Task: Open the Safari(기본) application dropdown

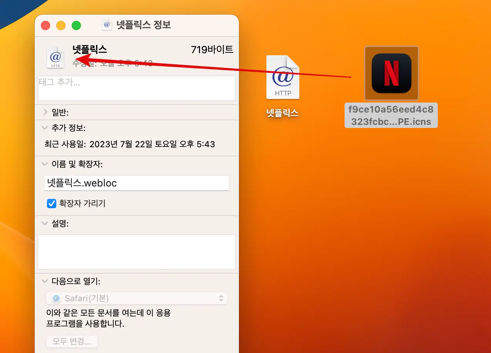Action: point(137,298)
